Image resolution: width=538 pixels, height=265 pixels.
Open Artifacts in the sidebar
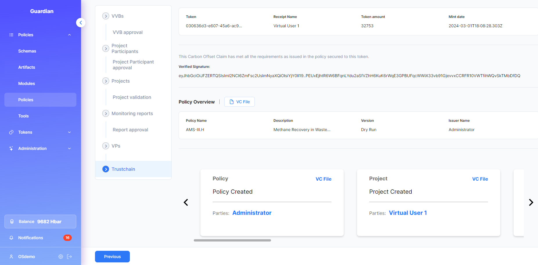point(27,67)
